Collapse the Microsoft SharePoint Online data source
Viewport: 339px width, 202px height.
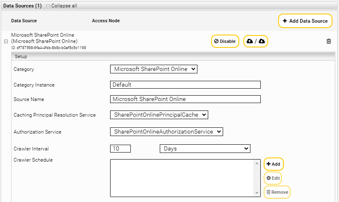[6, 41]
